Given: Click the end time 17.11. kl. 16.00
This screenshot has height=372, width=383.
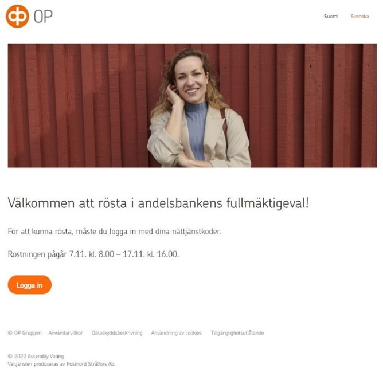Looking at the screenshot, I should click(x=151, y=254).
